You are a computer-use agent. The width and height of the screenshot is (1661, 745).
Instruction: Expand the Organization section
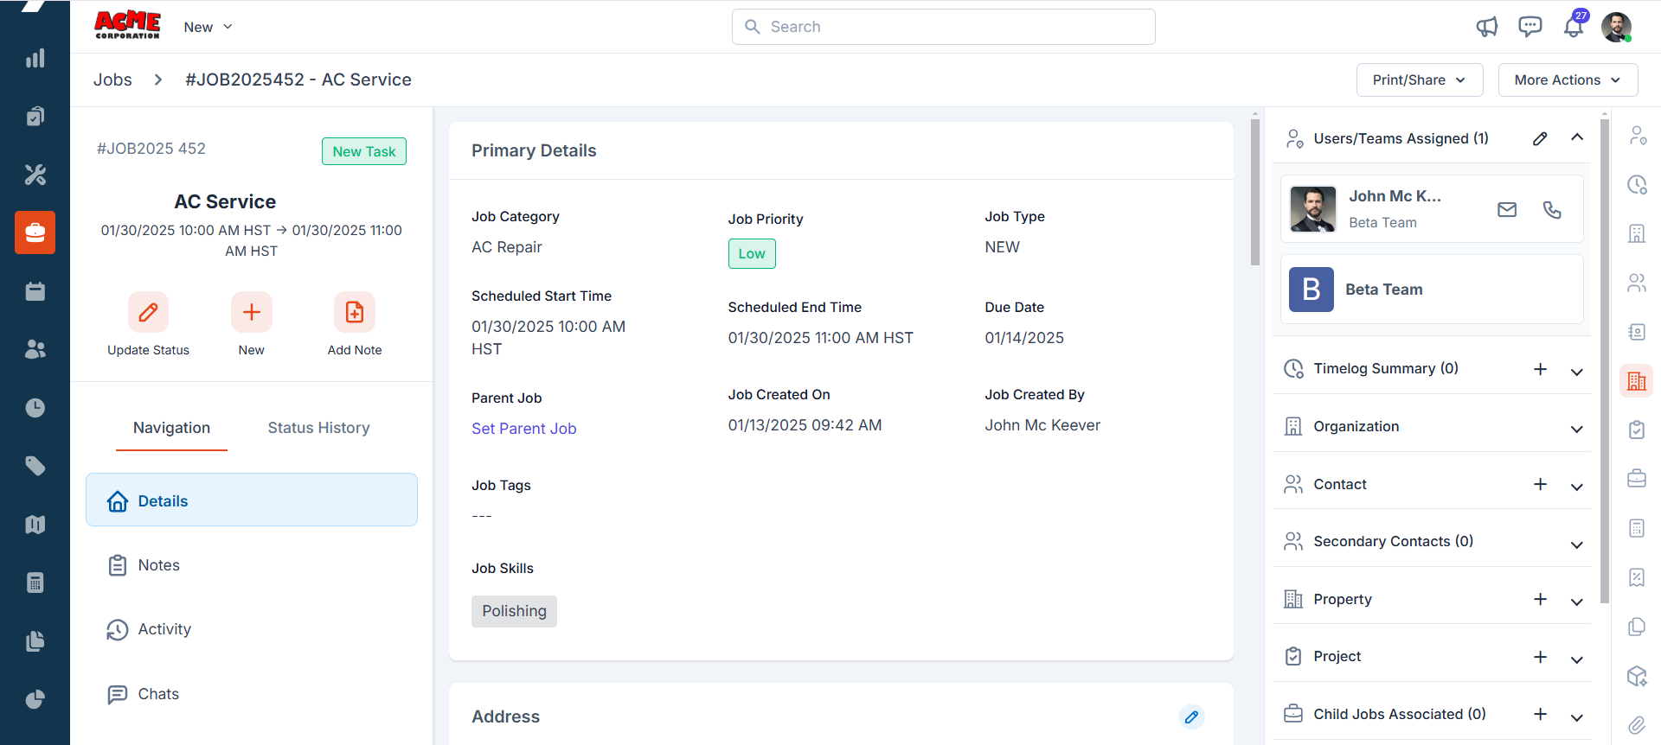pyautogui.click(x=1577, y=429)
